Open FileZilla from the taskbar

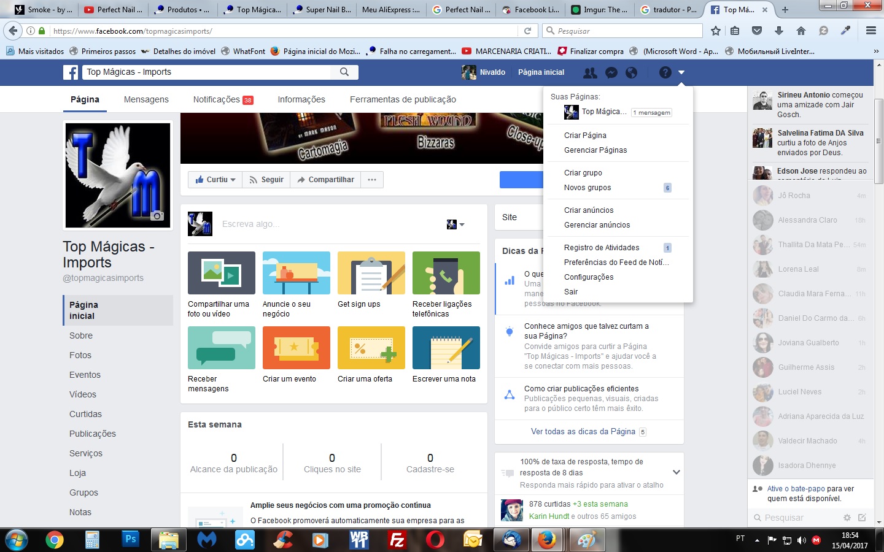pos(397,540)
